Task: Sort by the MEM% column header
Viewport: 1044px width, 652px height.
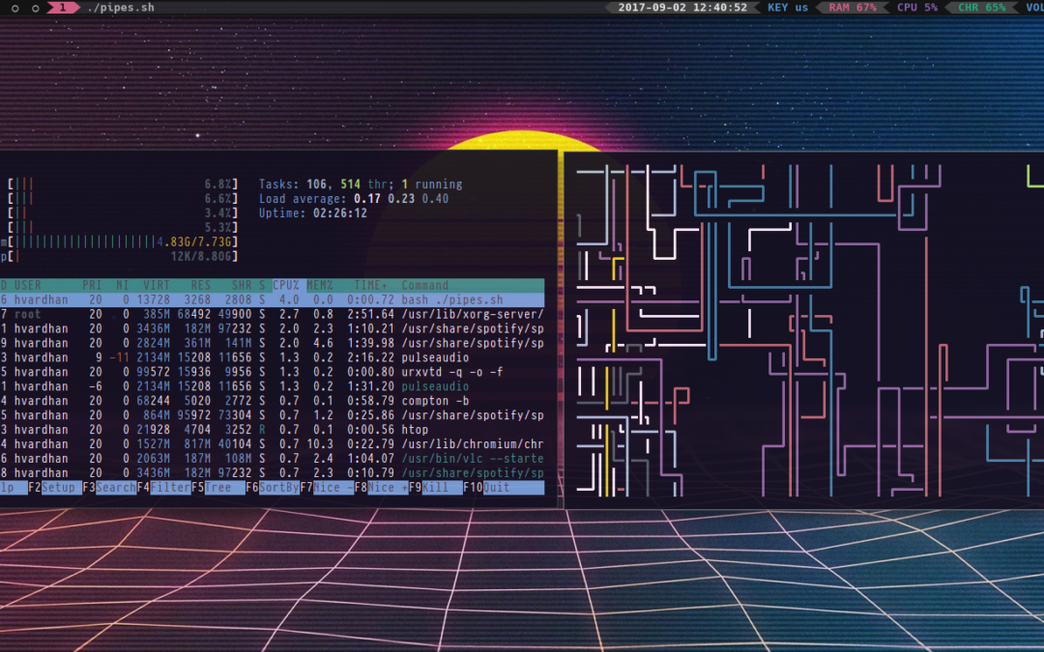Action: click(320, 285)
